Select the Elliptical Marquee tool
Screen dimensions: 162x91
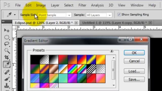7,37
